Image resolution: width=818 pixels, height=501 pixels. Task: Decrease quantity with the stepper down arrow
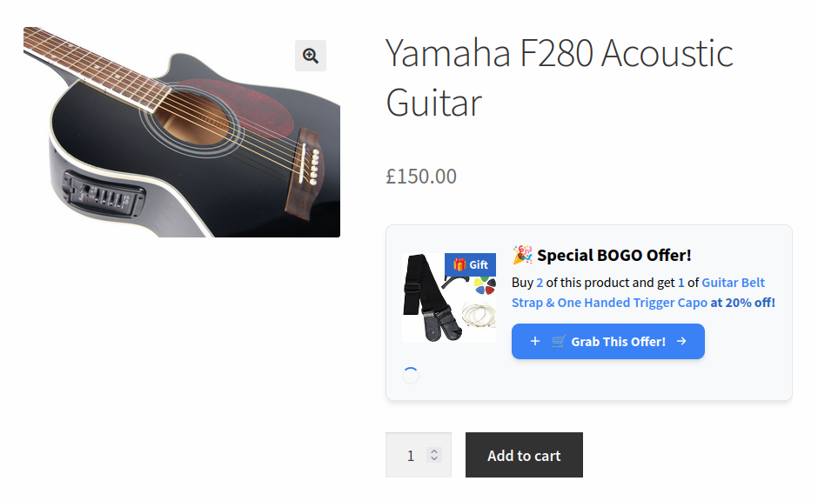434,459
